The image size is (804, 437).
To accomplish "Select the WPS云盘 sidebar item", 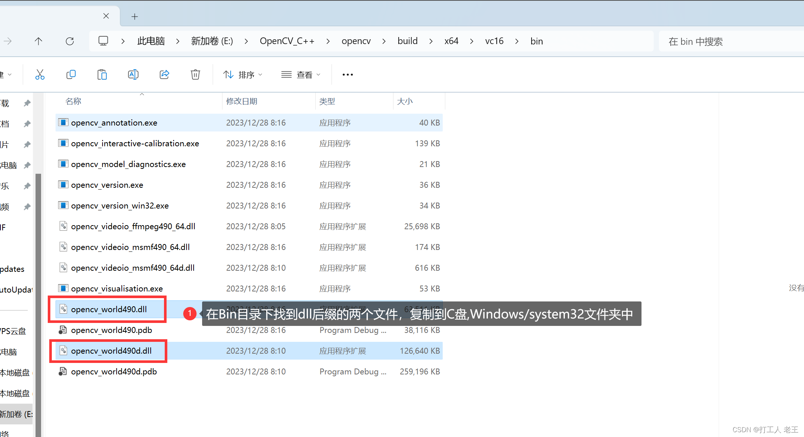I will pos(13,331).
